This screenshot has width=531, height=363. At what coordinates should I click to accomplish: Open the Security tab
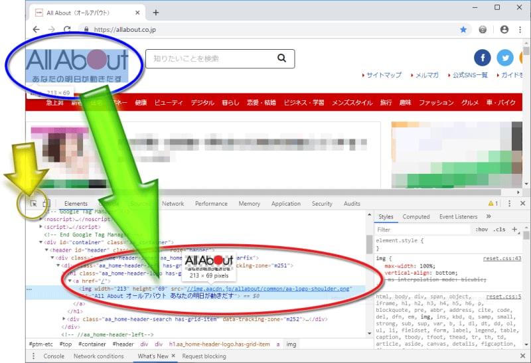[322, 204]
